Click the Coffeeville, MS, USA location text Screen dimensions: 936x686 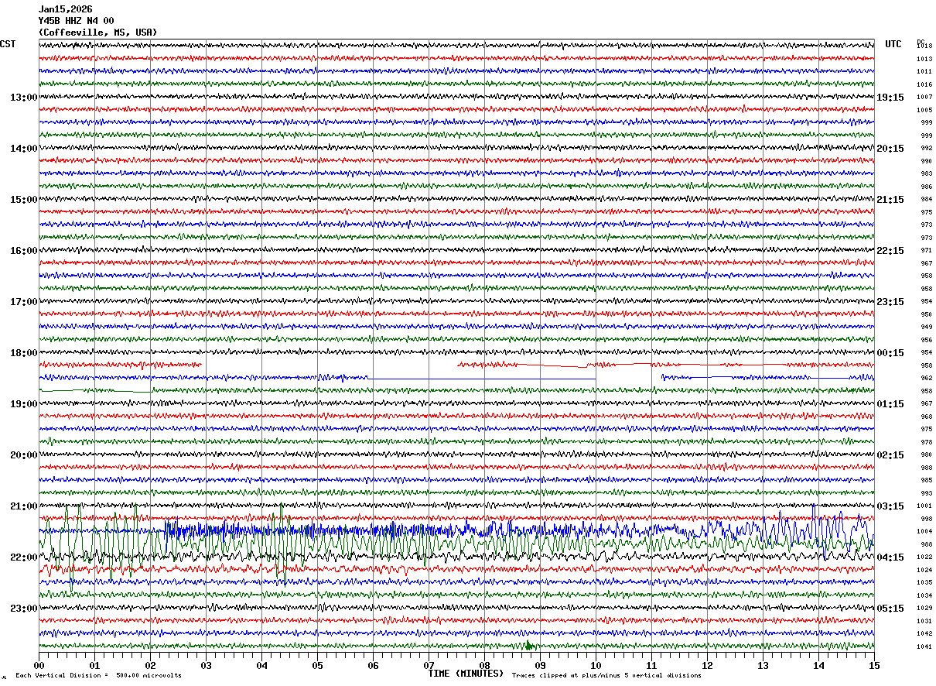(97, 33)
